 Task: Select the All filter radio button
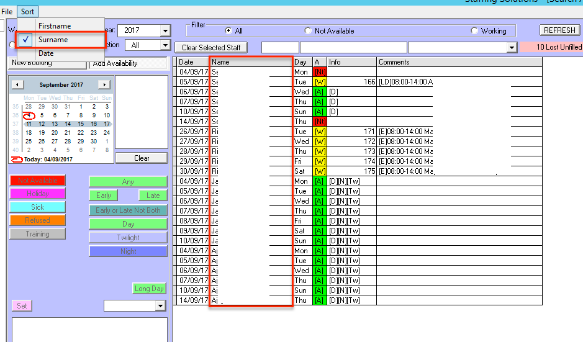[229, 31]
